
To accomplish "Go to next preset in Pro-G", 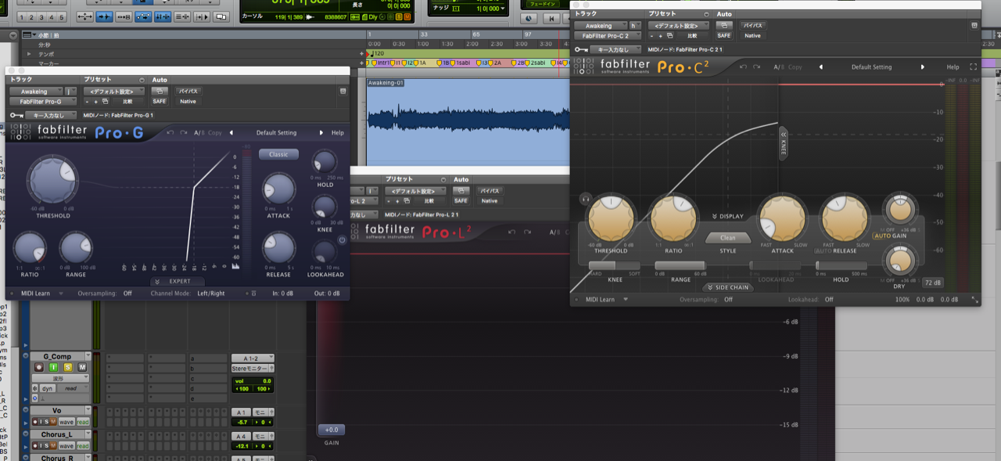I will 321,133.
